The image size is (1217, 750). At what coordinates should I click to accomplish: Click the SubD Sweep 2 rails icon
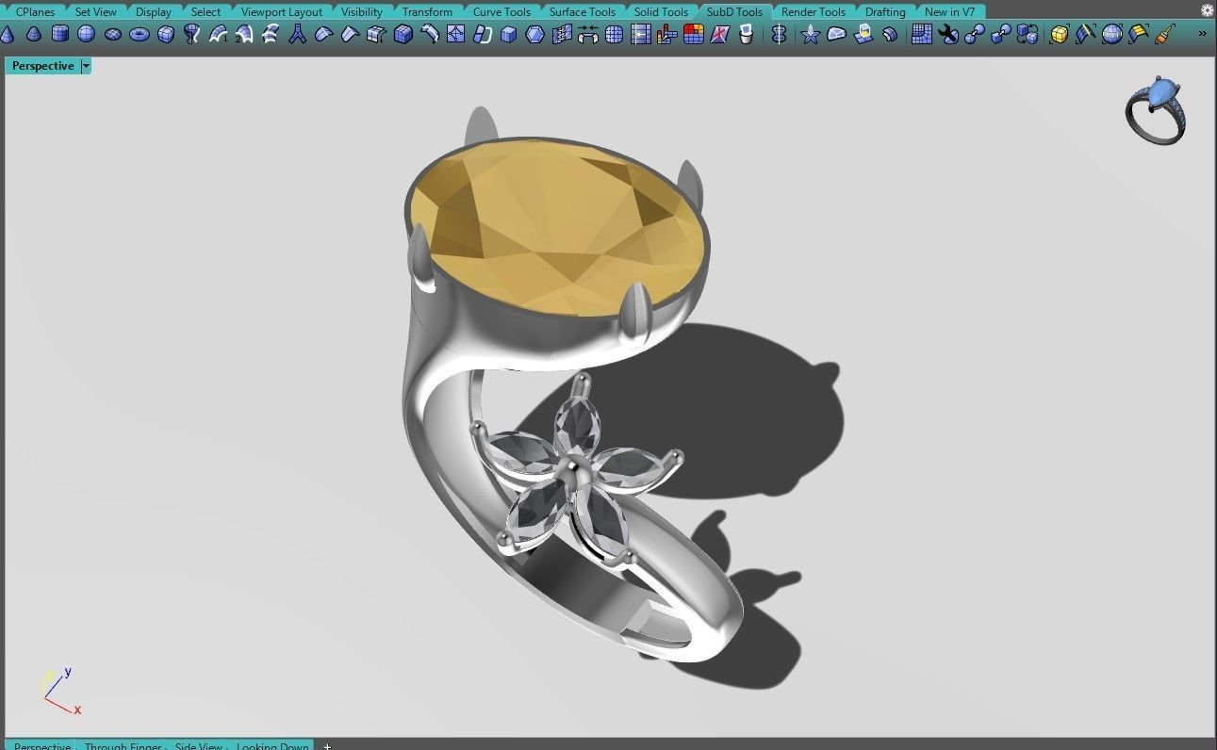(x=245, y=35)
